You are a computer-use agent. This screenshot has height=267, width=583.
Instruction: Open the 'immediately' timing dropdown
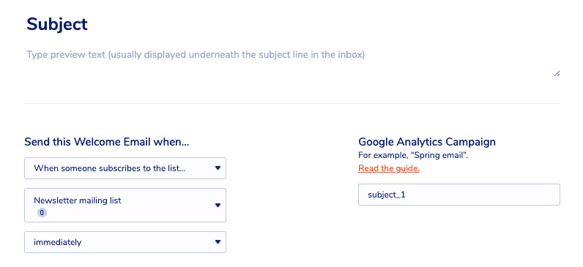(125, 242)
